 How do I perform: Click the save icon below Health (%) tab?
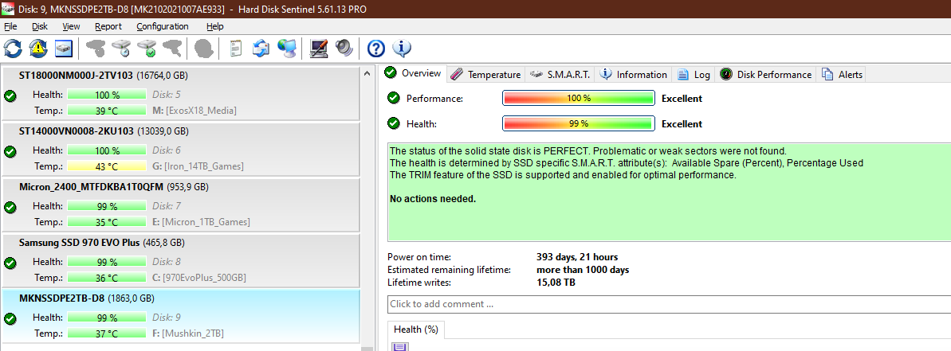[x=400, y=347]
